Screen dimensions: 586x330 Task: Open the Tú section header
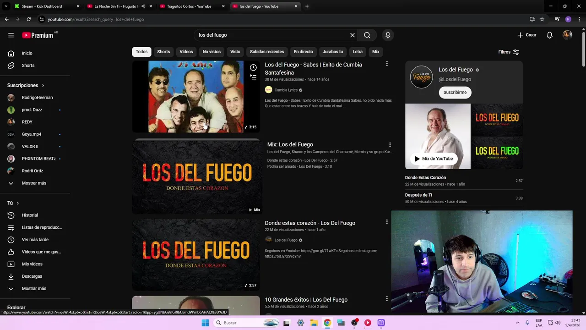pyautogui.click(x=13, y=203)
